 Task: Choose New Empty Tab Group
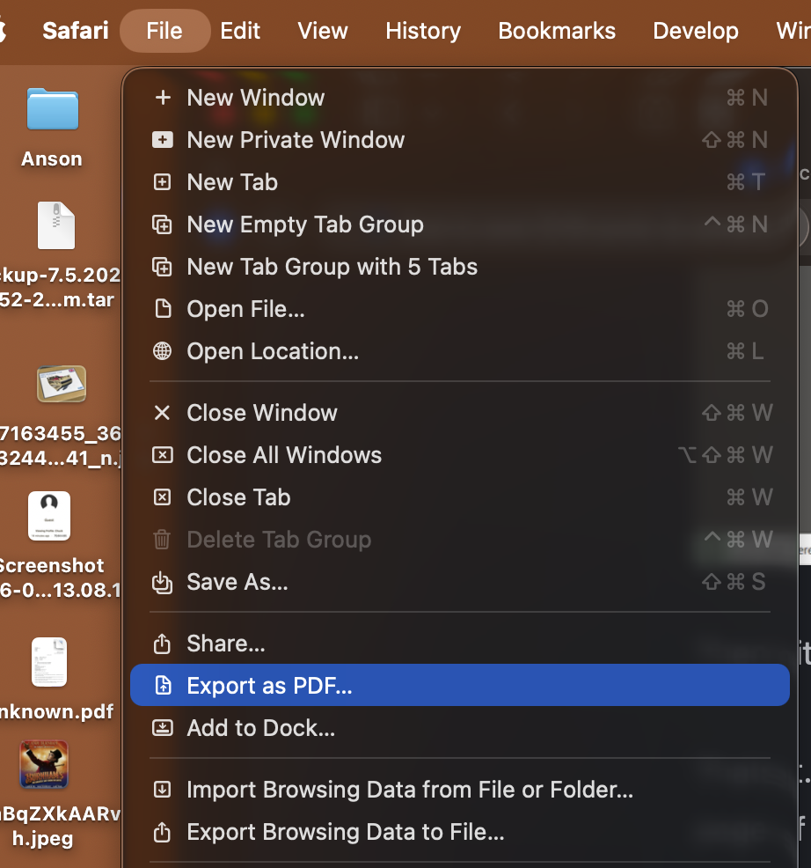point(460,224)
